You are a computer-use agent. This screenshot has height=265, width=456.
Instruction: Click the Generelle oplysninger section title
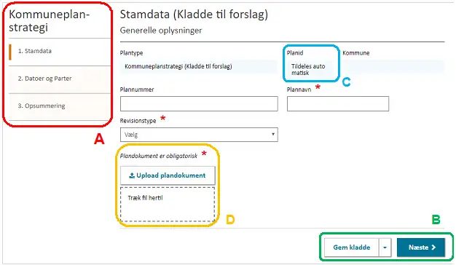(x=161, y=31)
